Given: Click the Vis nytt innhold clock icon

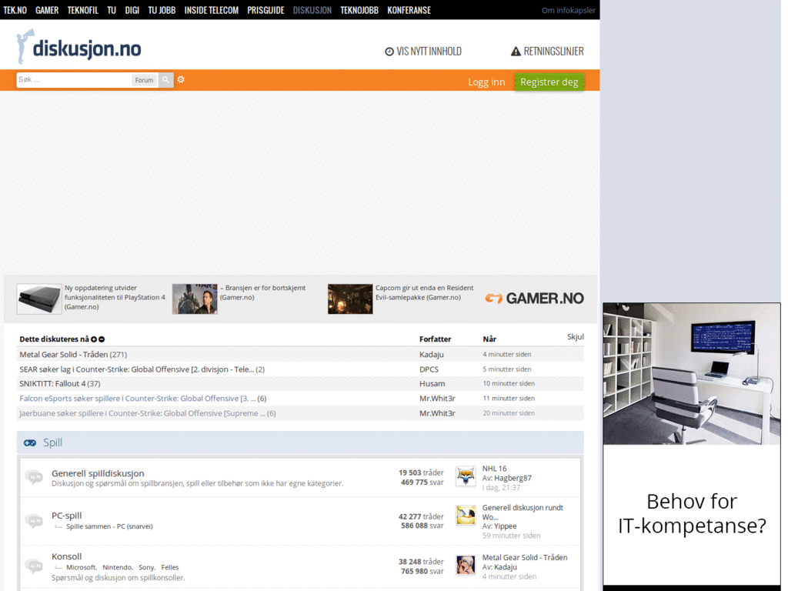Looking at the screenshot, I should (389, 51).
